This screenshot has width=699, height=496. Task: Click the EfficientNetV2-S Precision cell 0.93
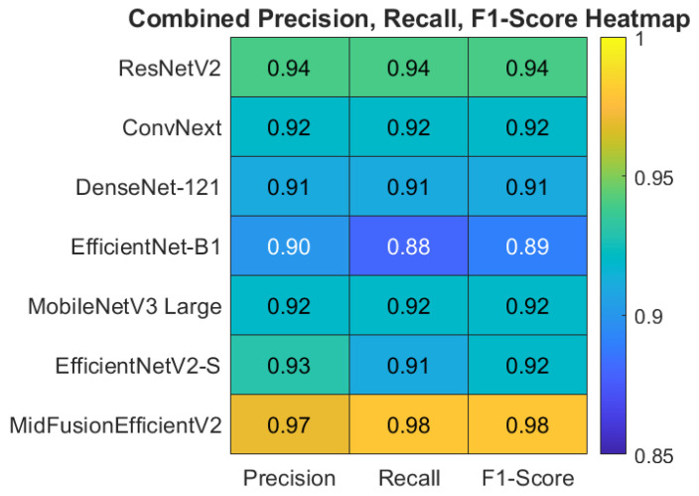290,365
